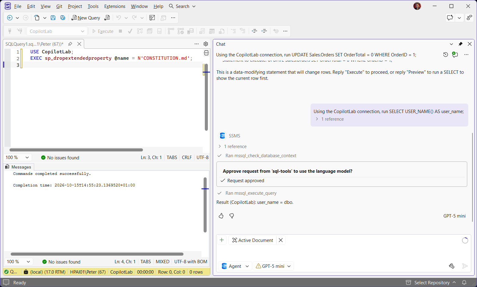This screenshot has width=477, height=287.
Task: Click the Search box in the title bar
Action: (x=182, y=6)
